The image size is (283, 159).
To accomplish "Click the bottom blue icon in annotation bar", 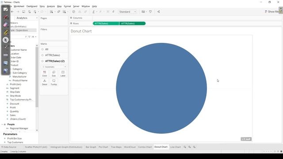I will tap(6, 71).
